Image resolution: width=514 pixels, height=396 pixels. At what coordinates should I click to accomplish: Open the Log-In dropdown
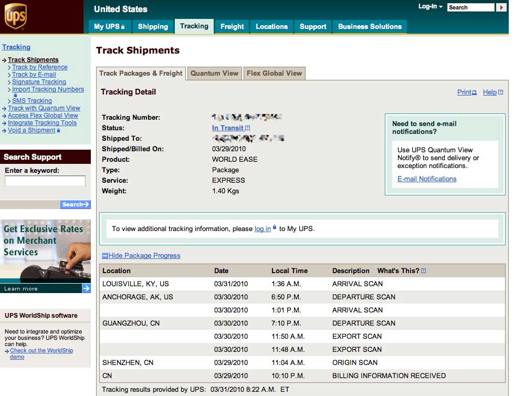(431, 6)
